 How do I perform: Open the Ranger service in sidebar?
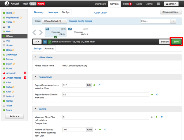coord(10,101)
